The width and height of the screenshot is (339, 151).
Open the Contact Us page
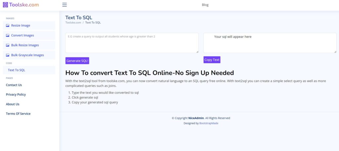pyautogui.click(x=14, y=85)
